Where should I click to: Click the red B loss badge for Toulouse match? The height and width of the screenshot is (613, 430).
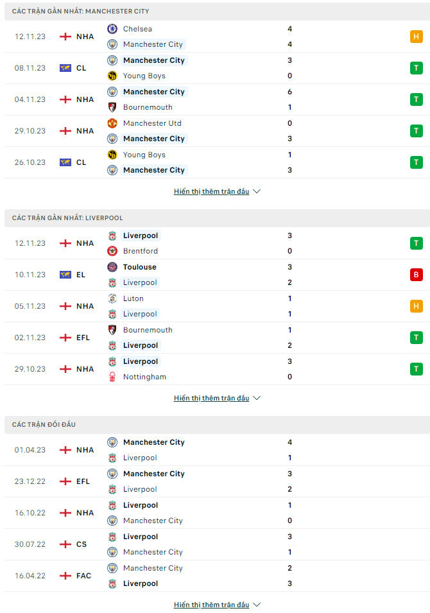[417, 275]
